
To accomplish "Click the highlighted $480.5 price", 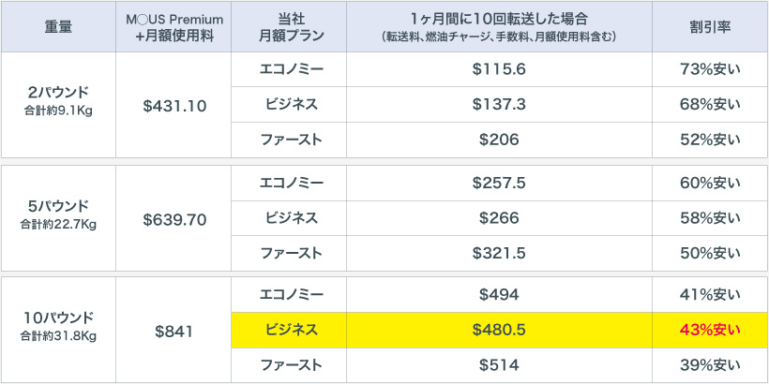I will tap(499, 330).
